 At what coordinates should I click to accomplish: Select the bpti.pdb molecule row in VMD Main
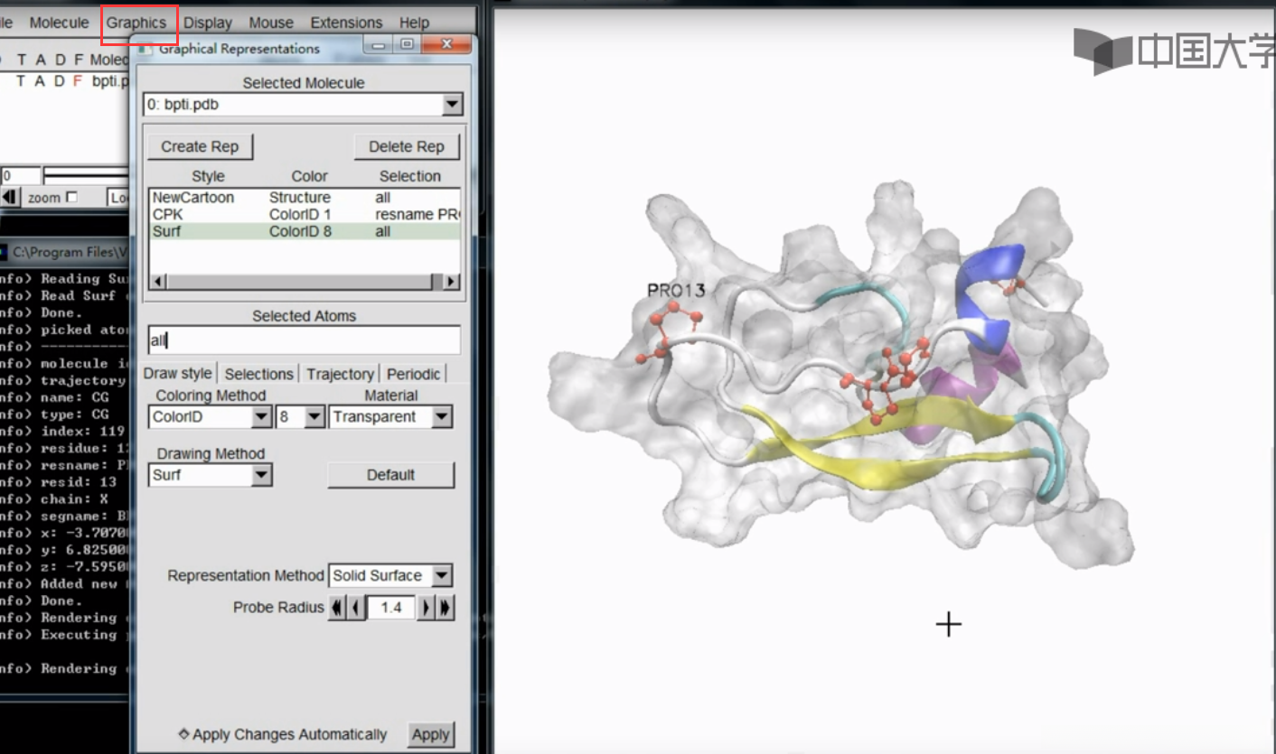(65, 80)
